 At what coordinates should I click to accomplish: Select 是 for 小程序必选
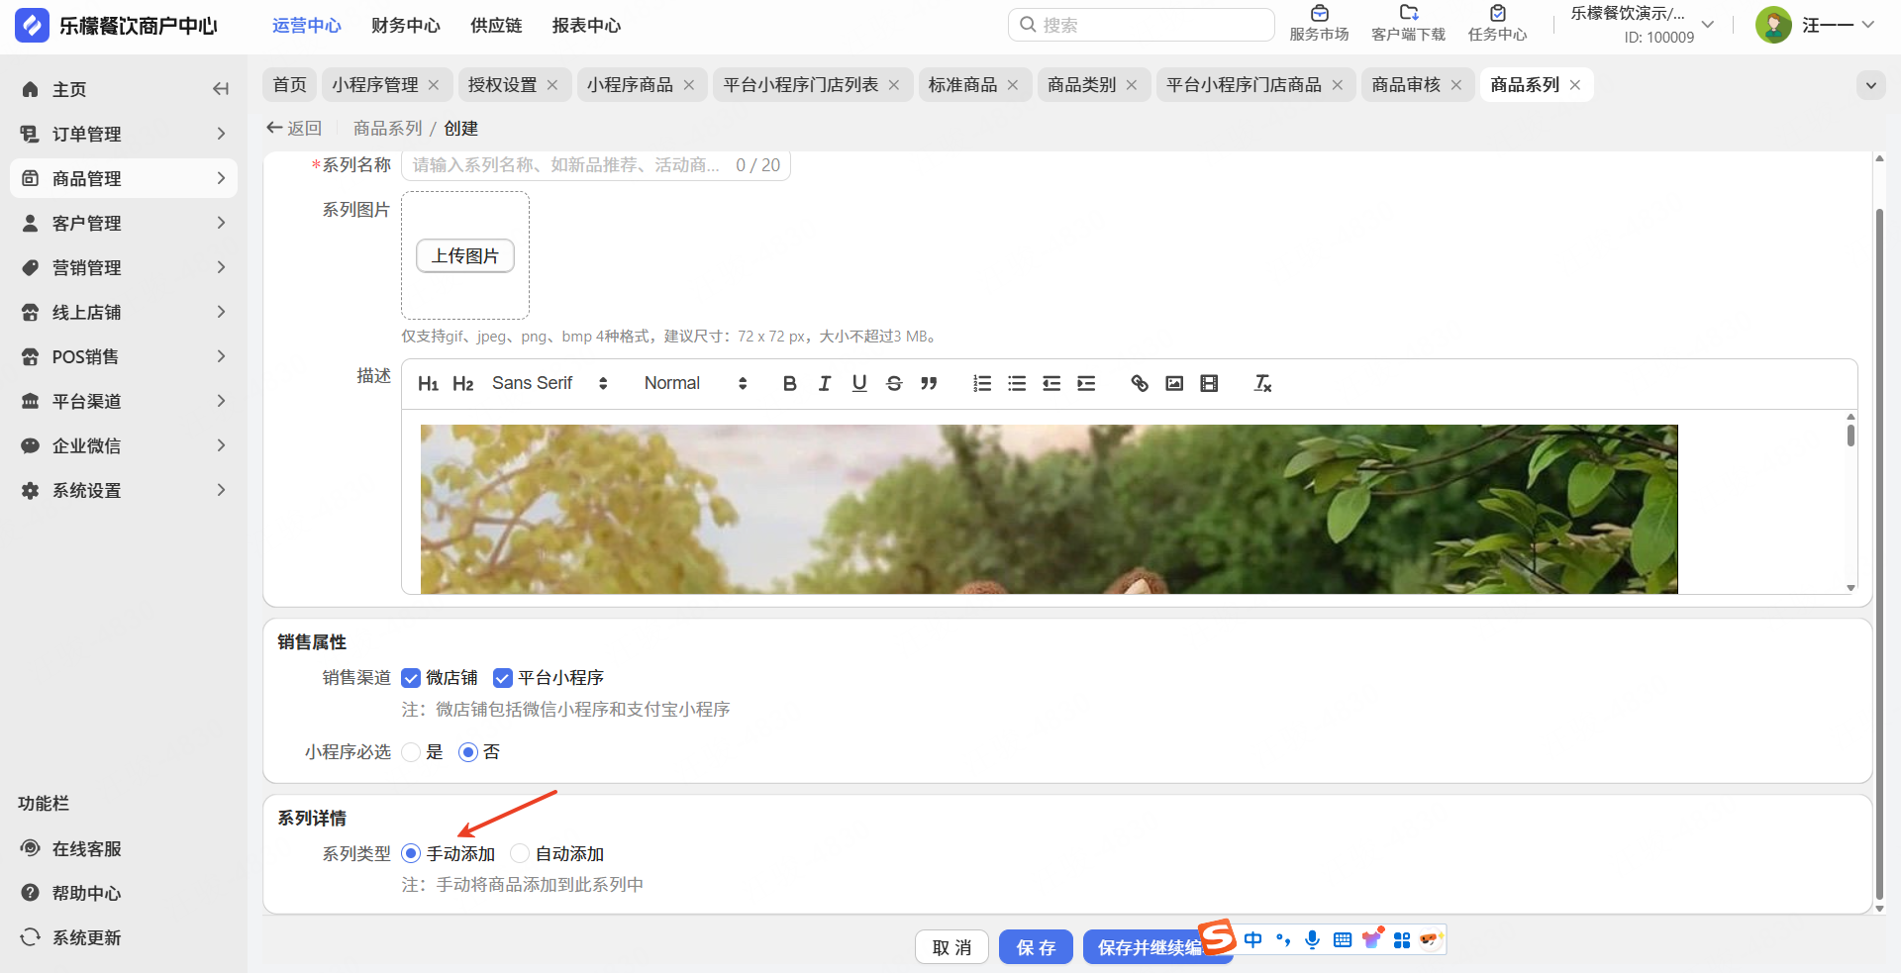[x=411, y=752]
